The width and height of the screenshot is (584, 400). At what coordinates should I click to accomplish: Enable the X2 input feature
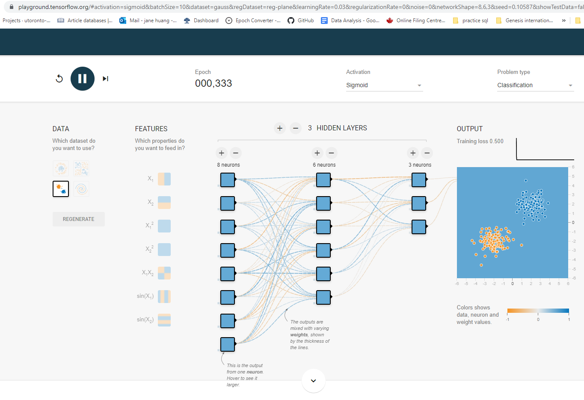coord(164,203)
